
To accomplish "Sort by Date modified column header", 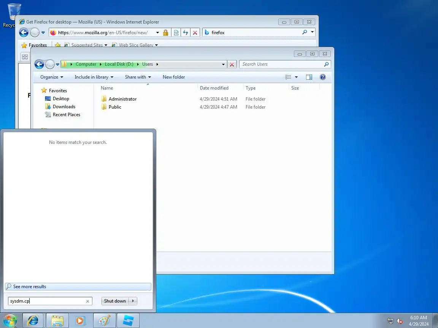I will coord(220,88).
